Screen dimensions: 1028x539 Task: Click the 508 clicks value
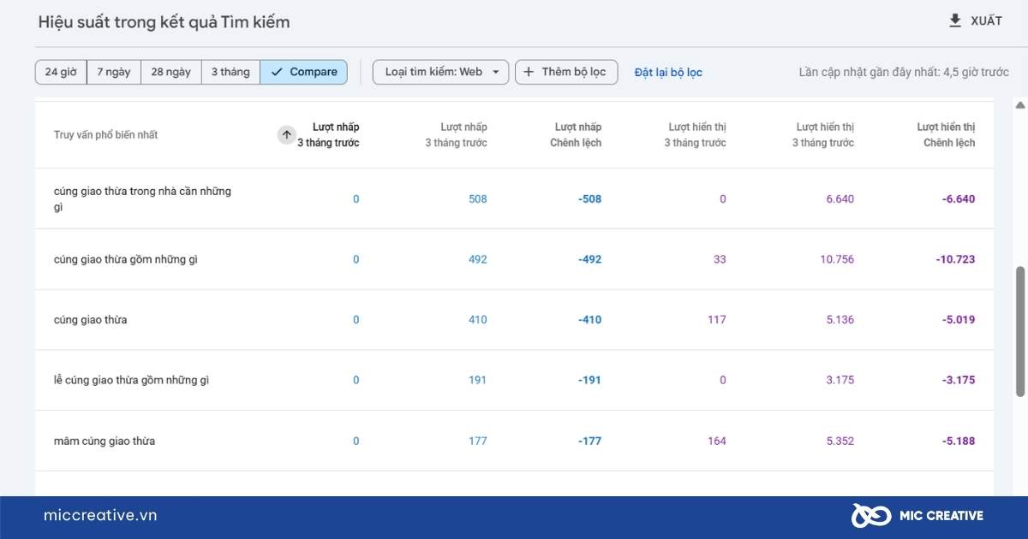point(478,199)
